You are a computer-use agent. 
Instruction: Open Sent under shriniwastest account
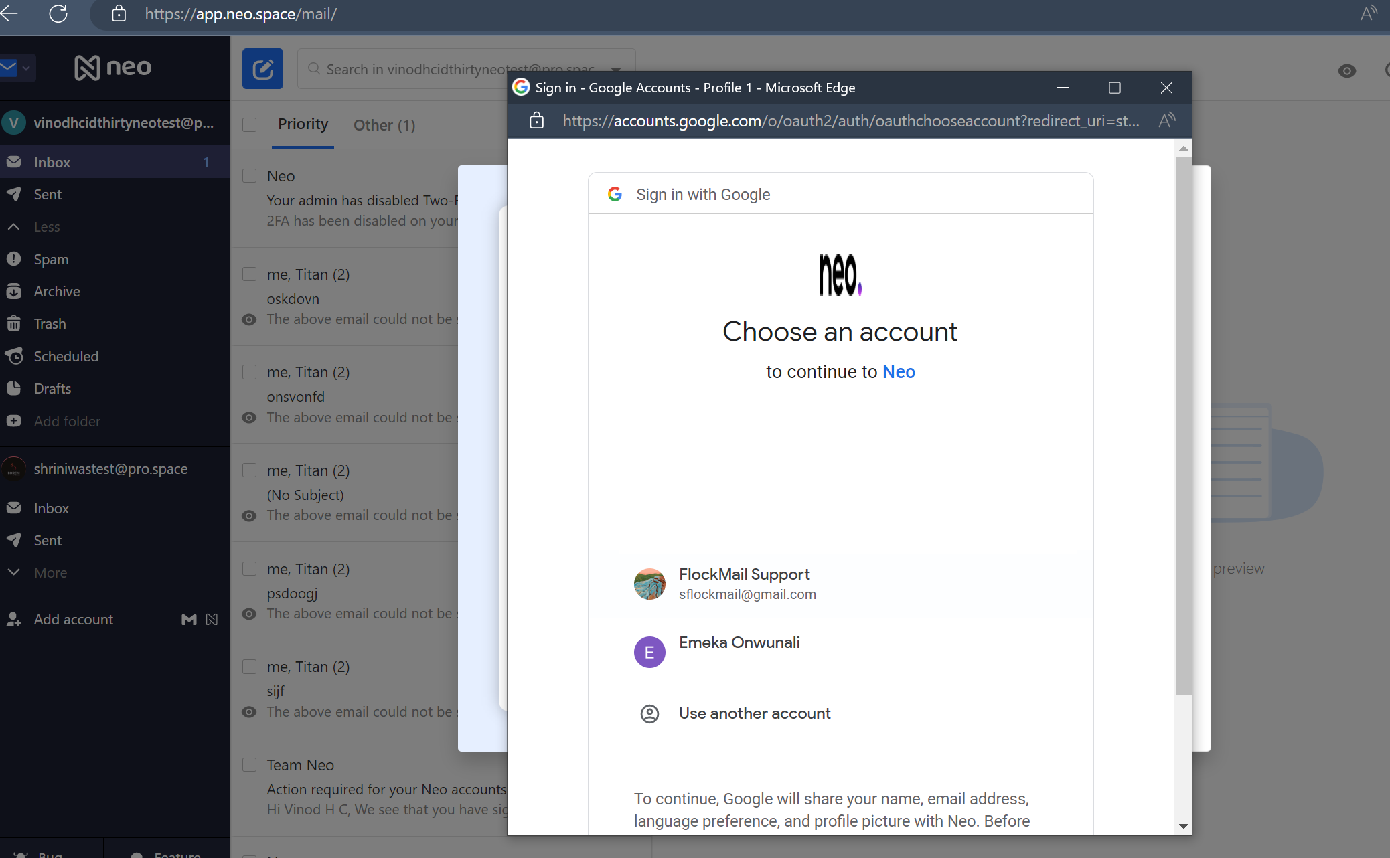pyautogui.click(x=115, y=540)
